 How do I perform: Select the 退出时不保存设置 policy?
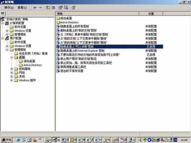click(x=72, y=71)
